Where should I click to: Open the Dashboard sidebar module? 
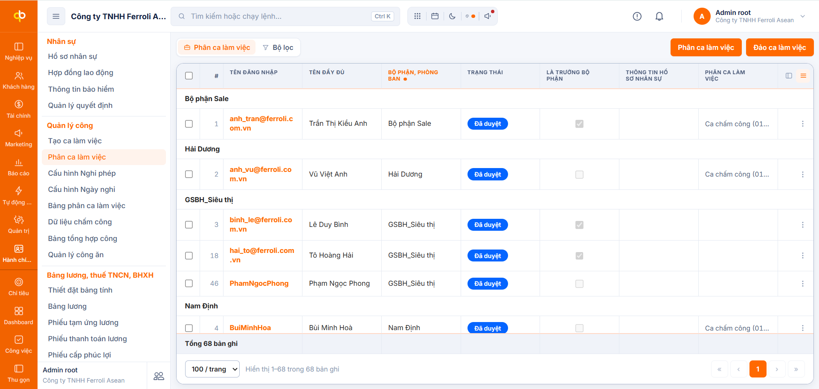(x=19, y=316)
